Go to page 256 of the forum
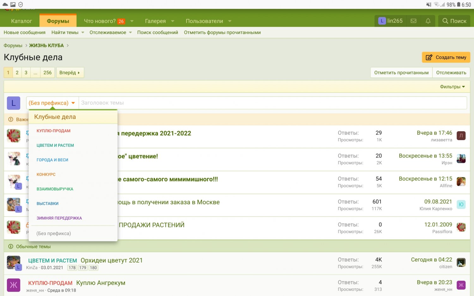474x296 pixels. coord(47,73)
